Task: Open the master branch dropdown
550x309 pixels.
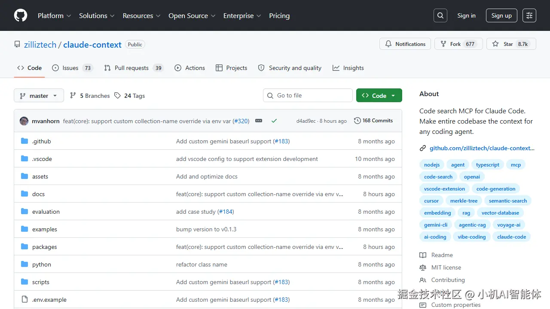Action: click(39, 96)
